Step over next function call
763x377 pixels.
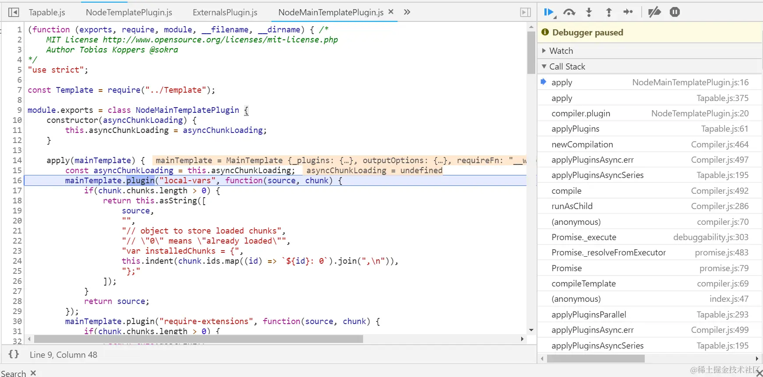[569, 12]
